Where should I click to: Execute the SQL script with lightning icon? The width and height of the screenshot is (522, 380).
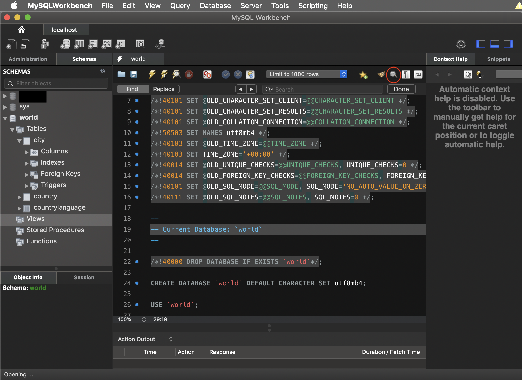coord(152,74)
